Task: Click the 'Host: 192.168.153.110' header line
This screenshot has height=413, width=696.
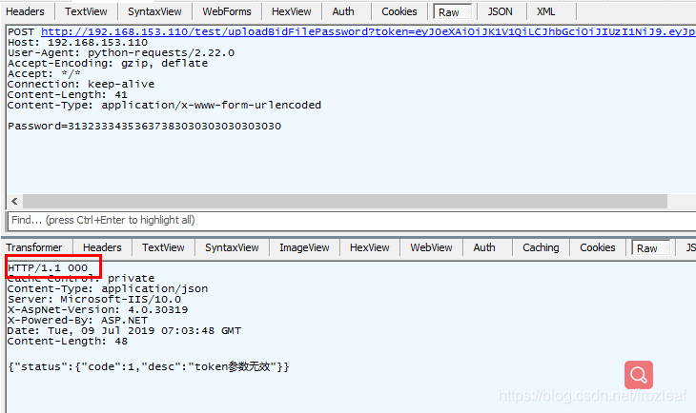Action: (x=77, y=43)
